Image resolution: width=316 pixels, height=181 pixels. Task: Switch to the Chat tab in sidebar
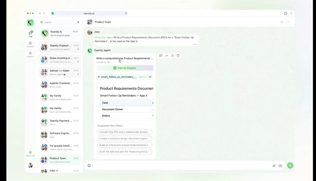pyautogui.click(x=30, y=34)
